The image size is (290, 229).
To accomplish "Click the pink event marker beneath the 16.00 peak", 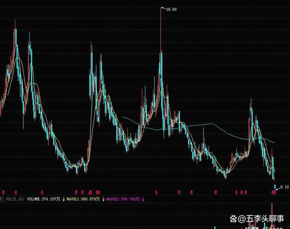I will [x=156, y=192].
